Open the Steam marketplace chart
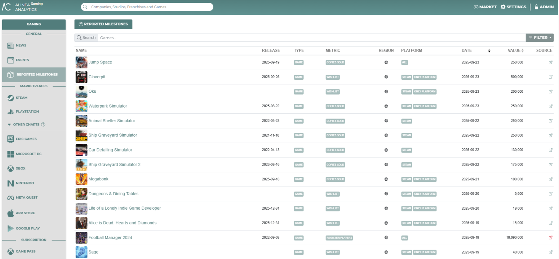Viewport: 559px width, 259px height. coord(34,98)
